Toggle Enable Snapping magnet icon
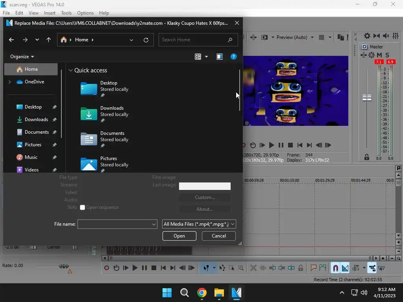The width and height of the screenshot is (403, 302). coord(335,268)
